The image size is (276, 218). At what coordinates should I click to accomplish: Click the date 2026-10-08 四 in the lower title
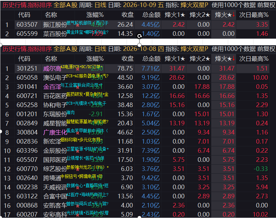[x=143, y=49]
